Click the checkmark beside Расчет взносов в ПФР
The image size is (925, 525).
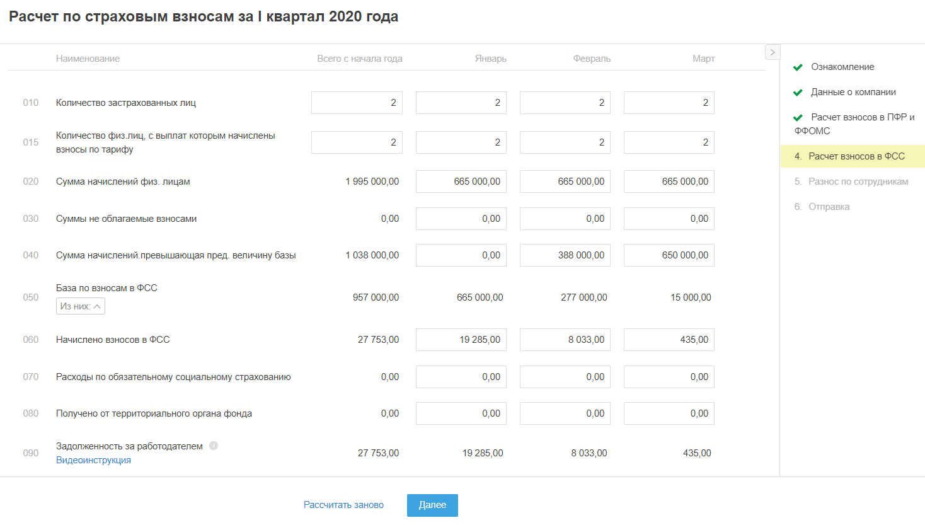(x=798, y=118)
